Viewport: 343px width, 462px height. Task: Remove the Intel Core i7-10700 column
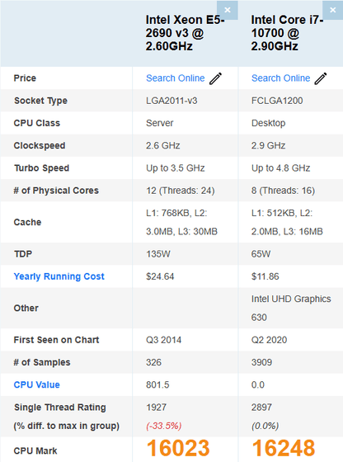(333, 10)
